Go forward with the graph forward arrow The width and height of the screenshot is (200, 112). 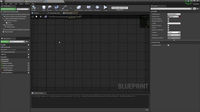point(41,16)
